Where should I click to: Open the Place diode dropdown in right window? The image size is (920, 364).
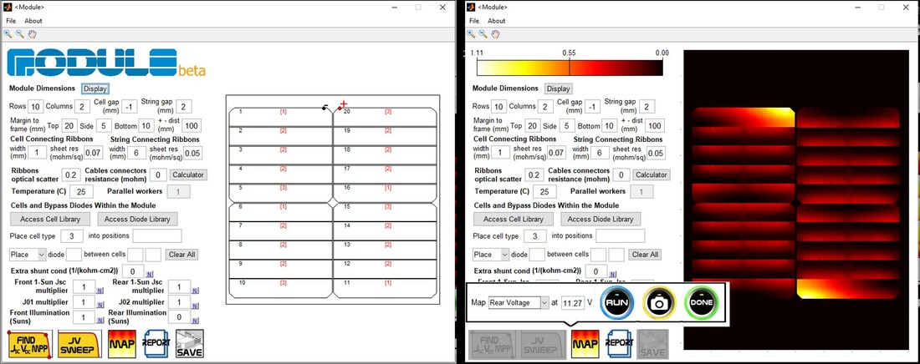click(x=491, y=255)
